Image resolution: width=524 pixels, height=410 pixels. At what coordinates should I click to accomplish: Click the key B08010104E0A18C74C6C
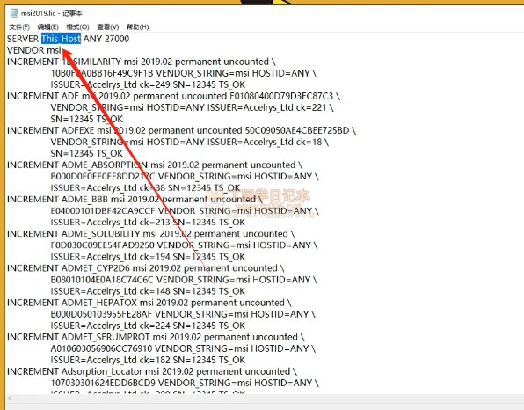point(102,280)
